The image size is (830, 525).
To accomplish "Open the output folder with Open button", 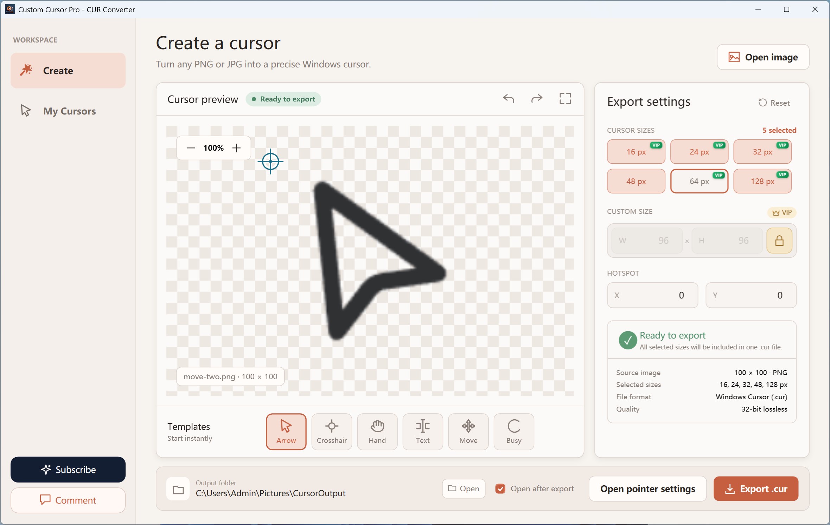I will pos(464,488).
